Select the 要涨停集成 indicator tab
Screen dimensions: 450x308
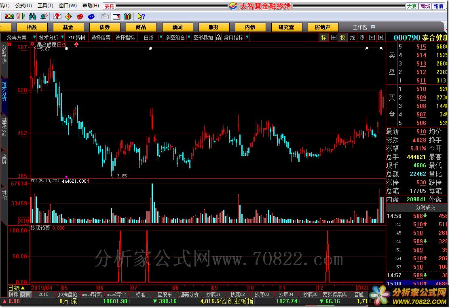point(335,294)
